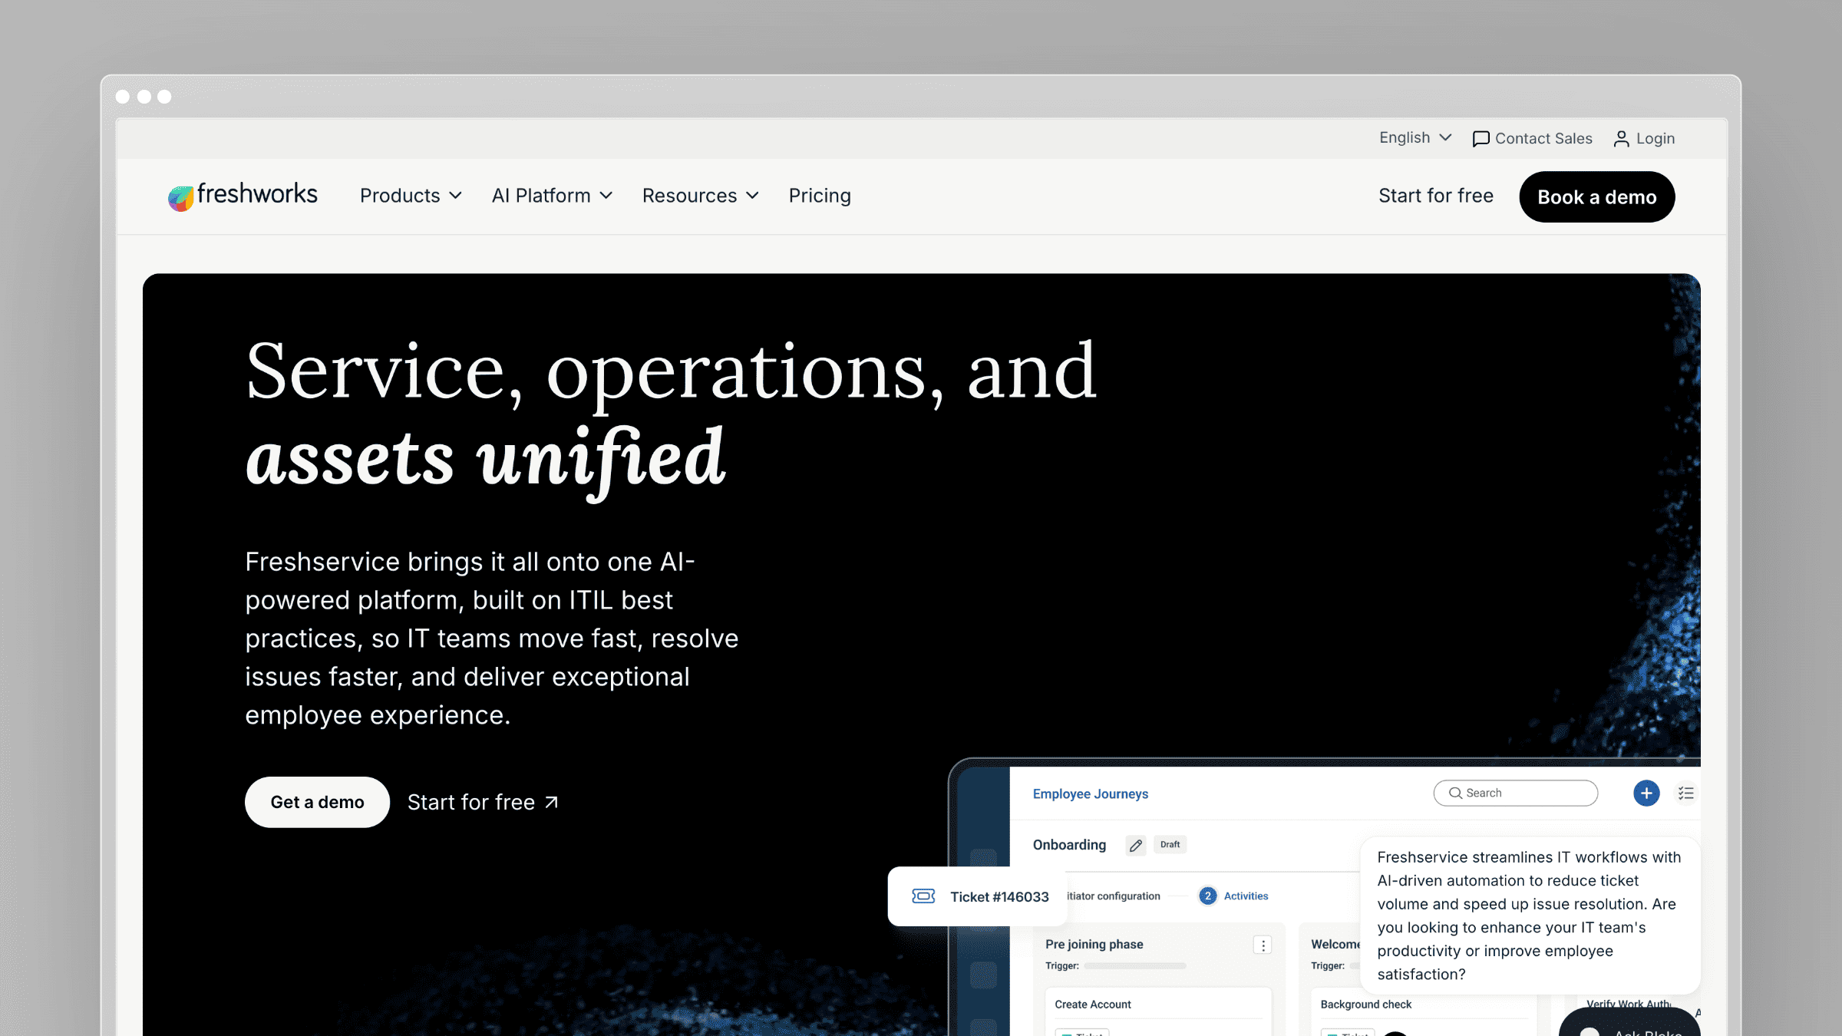Click the Freshservice streamlines IT workflows chat message
Viewport: 1842px width, 1036px height.
point(1530,916)
